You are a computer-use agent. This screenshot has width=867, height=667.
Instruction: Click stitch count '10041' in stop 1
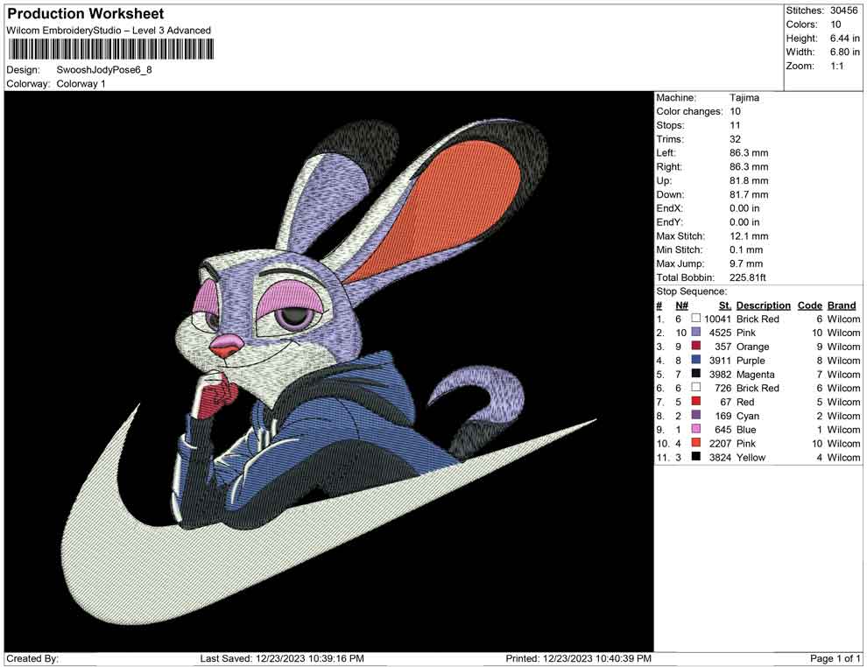[718, 319]
